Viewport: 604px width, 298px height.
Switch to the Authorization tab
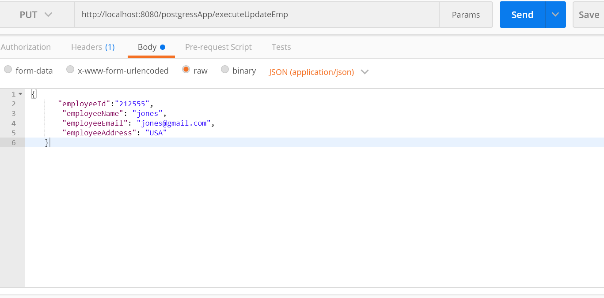26,47
